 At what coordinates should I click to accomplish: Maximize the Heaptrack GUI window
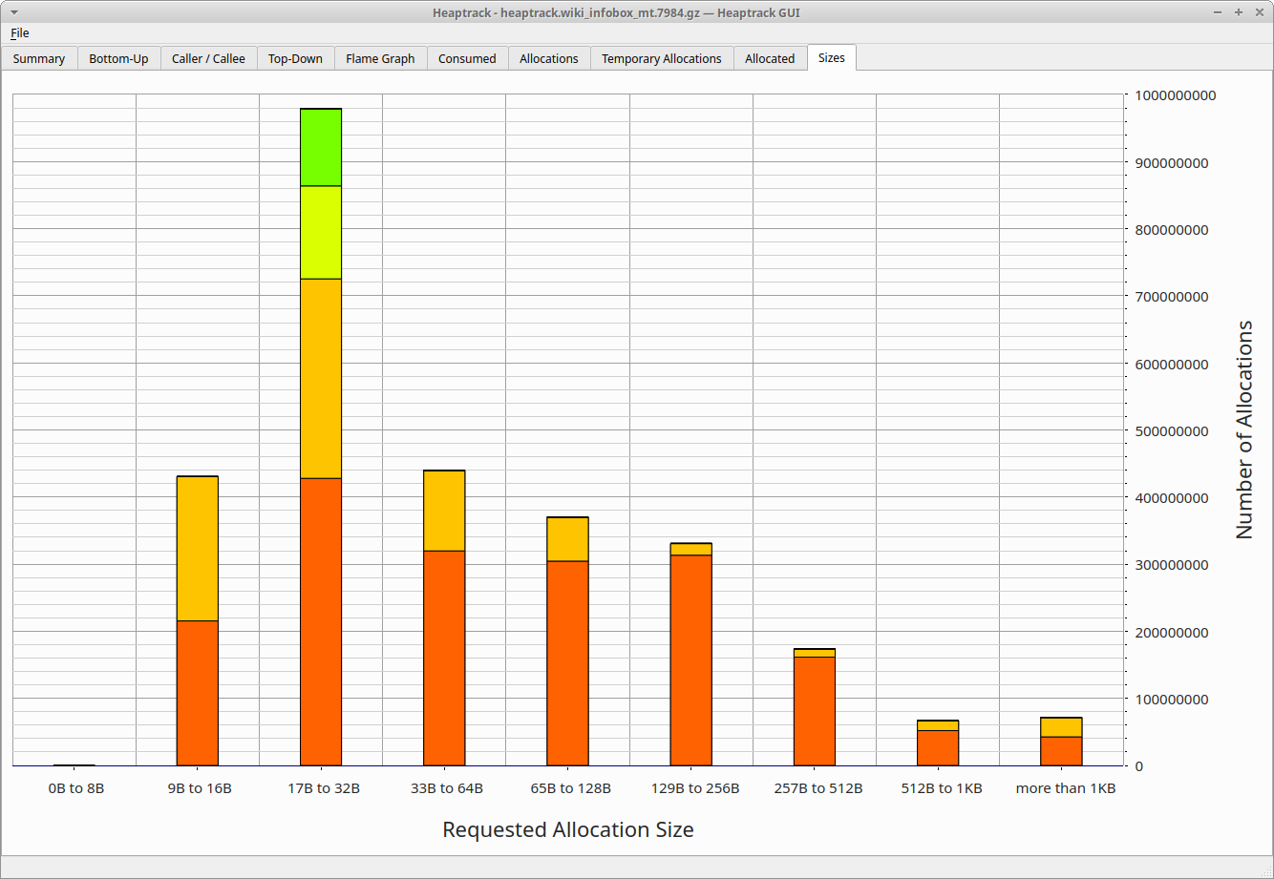coord(1238,12)
